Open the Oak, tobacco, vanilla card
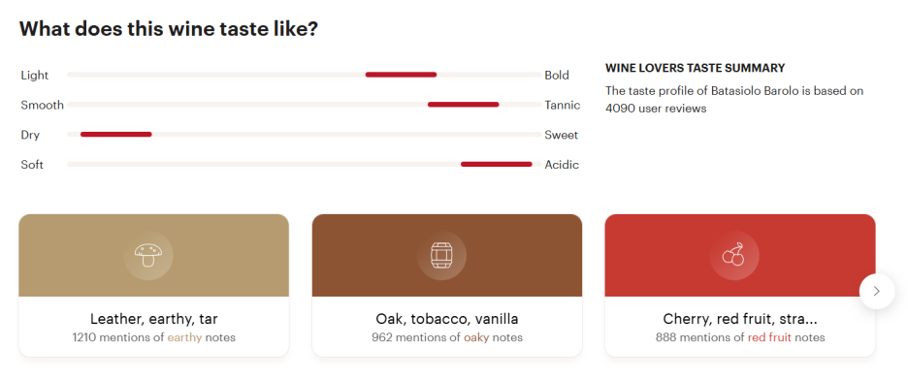Image resolution: width=908 pixels, height=379 pixels. (x=447, y=285)
